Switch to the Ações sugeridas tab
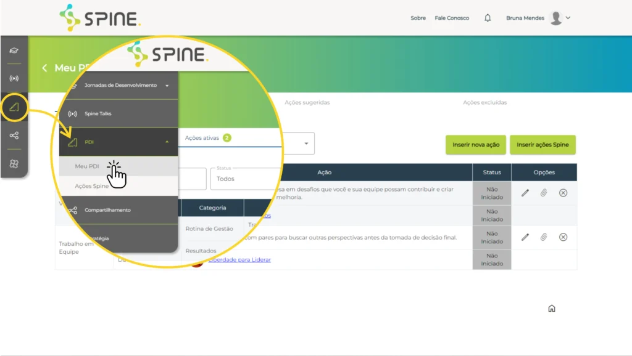This screenshot has height=356, width=632. coord(307,102)
